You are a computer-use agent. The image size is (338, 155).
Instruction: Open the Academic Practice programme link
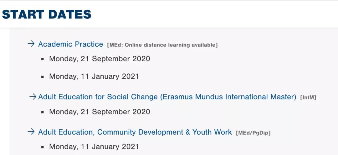[x=70, y=44]
